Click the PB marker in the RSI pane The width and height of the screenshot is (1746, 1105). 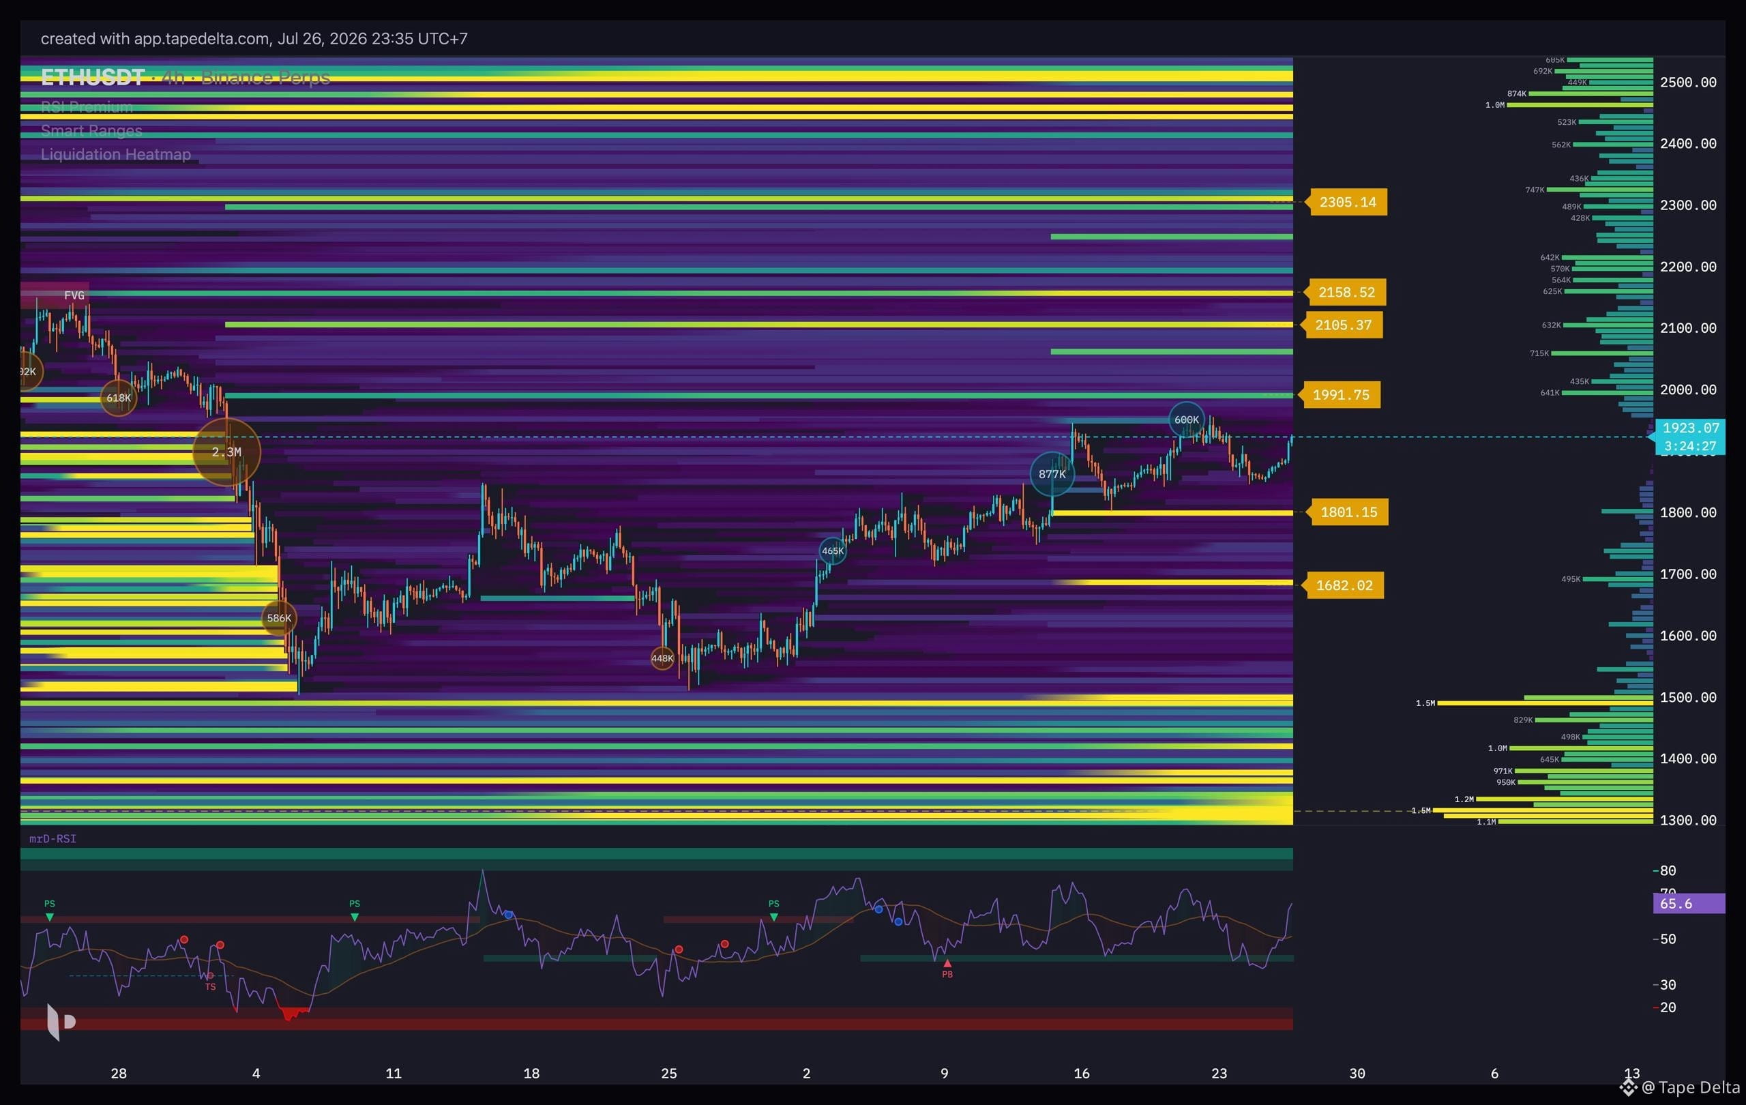coord(947,969)
